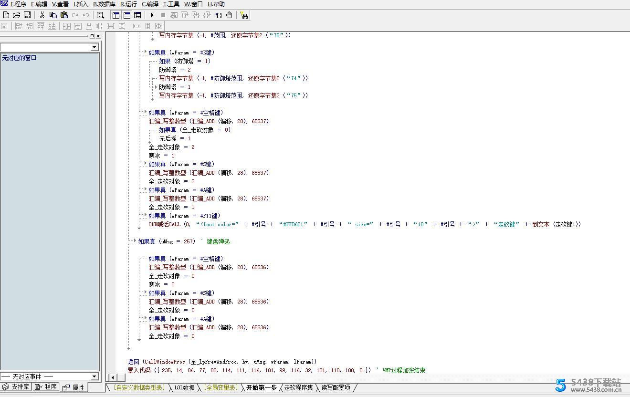630x397 pixels.
Task: Toggle the first panel layout view button
Action: tap(116, 15)
